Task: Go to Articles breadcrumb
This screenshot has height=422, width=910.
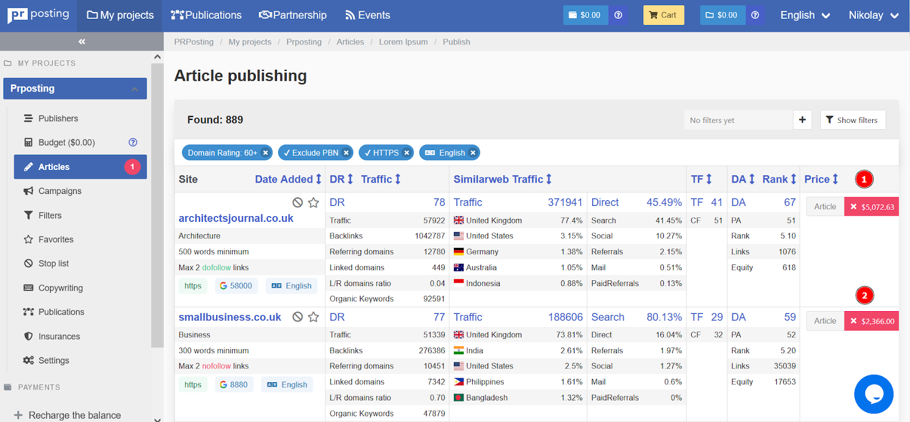Action: pyautogui.click(x=350, y=42)
